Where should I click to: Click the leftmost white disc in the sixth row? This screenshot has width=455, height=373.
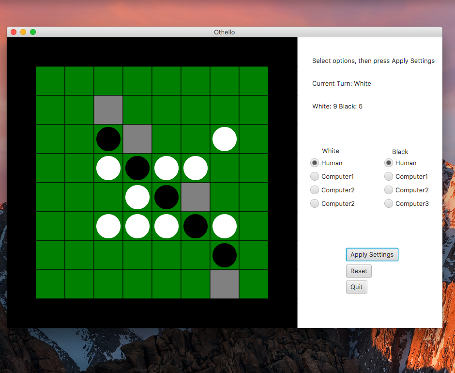pos(108,226)
